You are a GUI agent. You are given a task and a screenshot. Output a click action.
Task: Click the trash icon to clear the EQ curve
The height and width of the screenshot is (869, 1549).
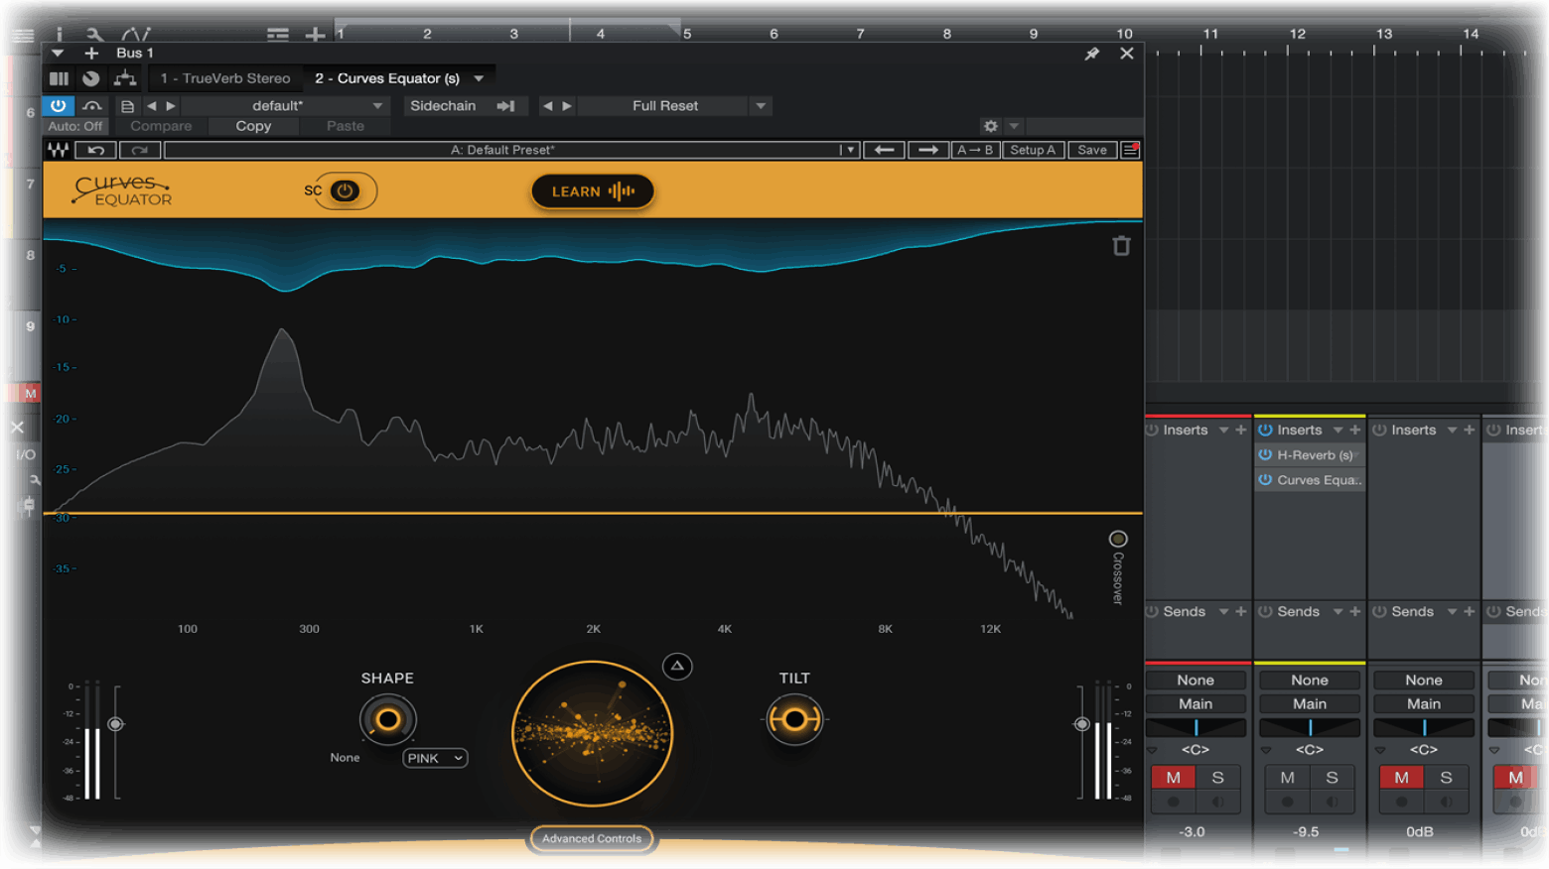pyautogui.click(x=1121, y=245)
